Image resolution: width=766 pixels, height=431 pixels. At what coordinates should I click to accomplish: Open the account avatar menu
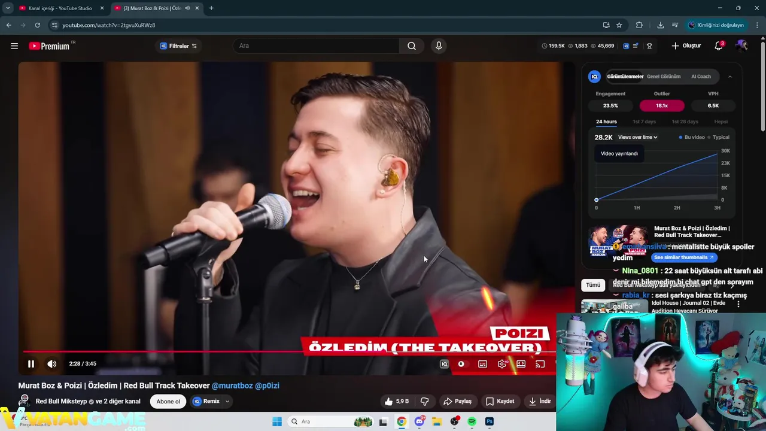pos(742,46)
